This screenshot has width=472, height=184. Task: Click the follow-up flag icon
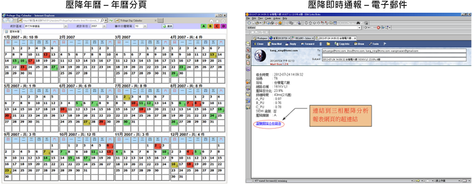pos(384,44)
